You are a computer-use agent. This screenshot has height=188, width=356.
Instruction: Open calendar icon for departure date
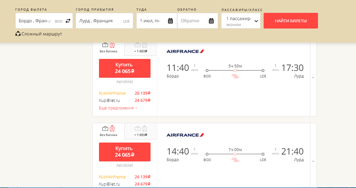pos(170,21)
